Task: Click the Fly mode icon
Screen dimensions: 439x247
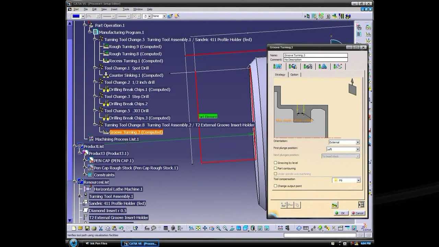Action: click(x=191, y=228)
